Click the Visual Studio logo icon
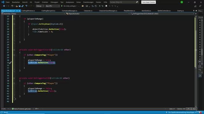 3,2
